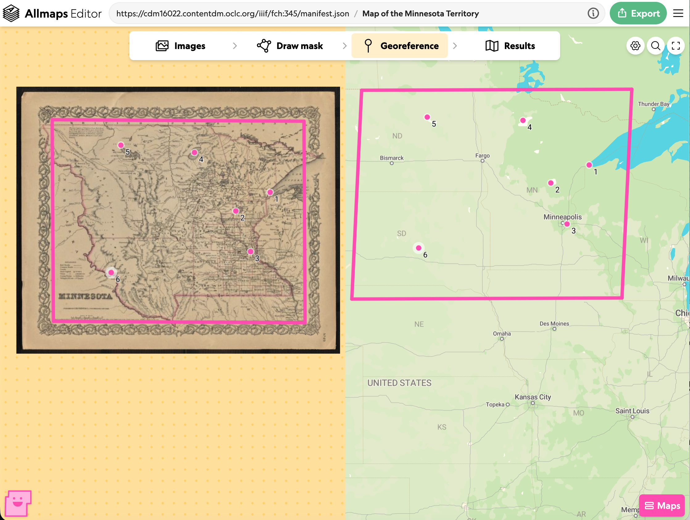Viewport: 690px width, 520px height.
Task: Select control point 5 in ND on basemap
Action: pyautogui.click(x=427, y=117)
